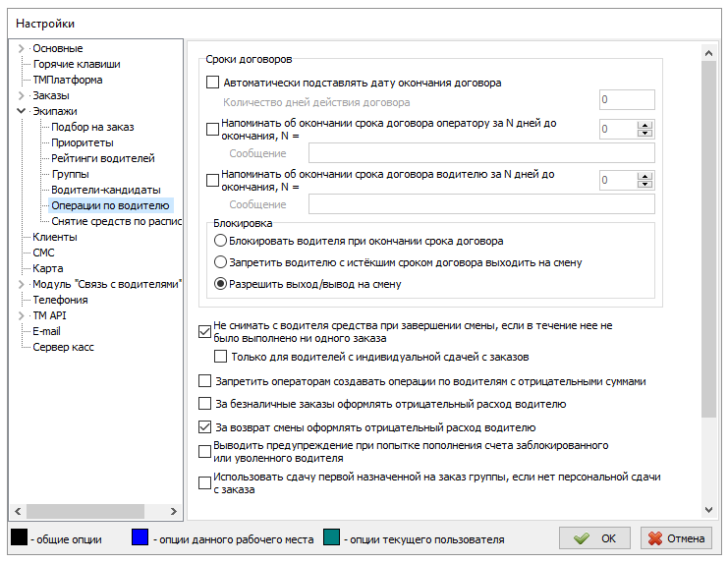Expand the Заказы tree node
The width and height of the screenshot is (728, 563).
22,95
